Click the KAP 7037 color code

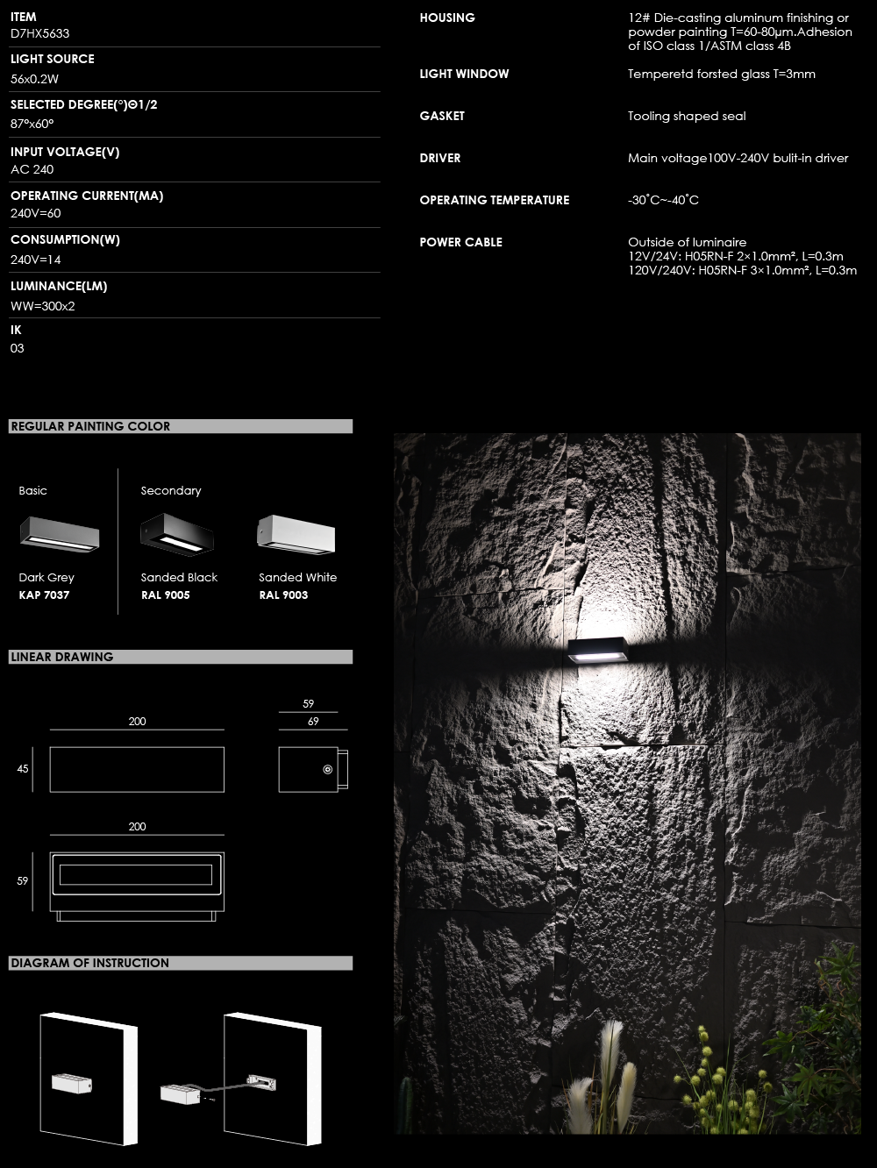tap(45, 595)
